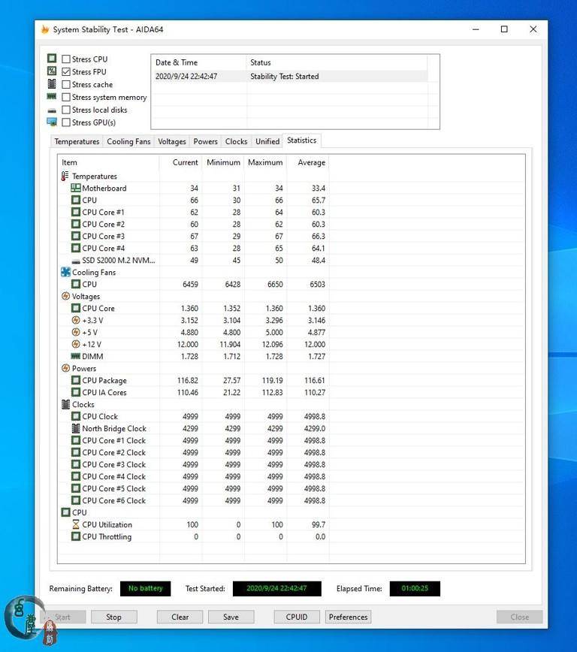Click the Stress FPU percent icon
The width and height of the screenshot is (577, 652).
(52, 71)
